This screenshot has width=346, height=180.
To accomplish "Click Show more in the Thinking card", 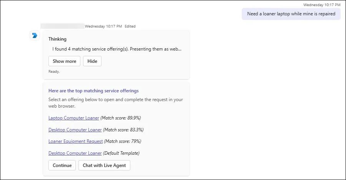I will pyautogui.click(x=65, y=61).
